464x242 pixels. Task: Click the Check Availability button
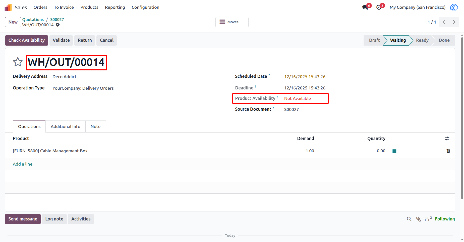(27, 40)
